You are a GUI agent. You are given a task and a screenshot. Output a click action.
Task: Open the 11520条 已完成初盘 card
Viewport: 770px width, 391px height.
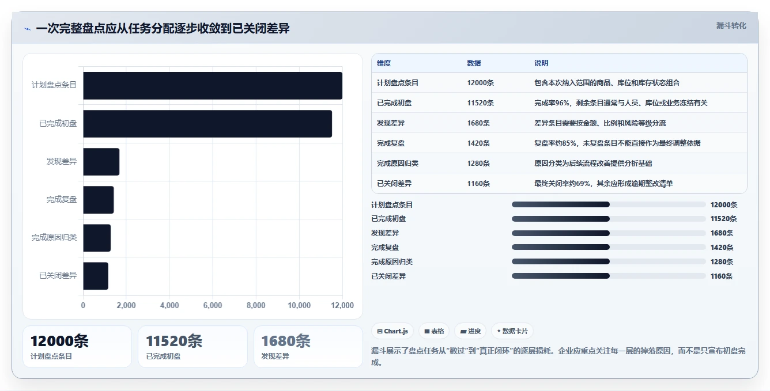[192, 347]
